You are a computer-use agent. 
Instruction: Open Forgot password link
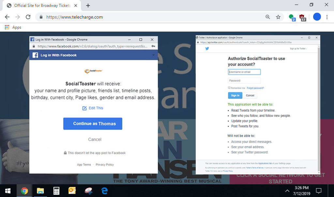(255, 88)
